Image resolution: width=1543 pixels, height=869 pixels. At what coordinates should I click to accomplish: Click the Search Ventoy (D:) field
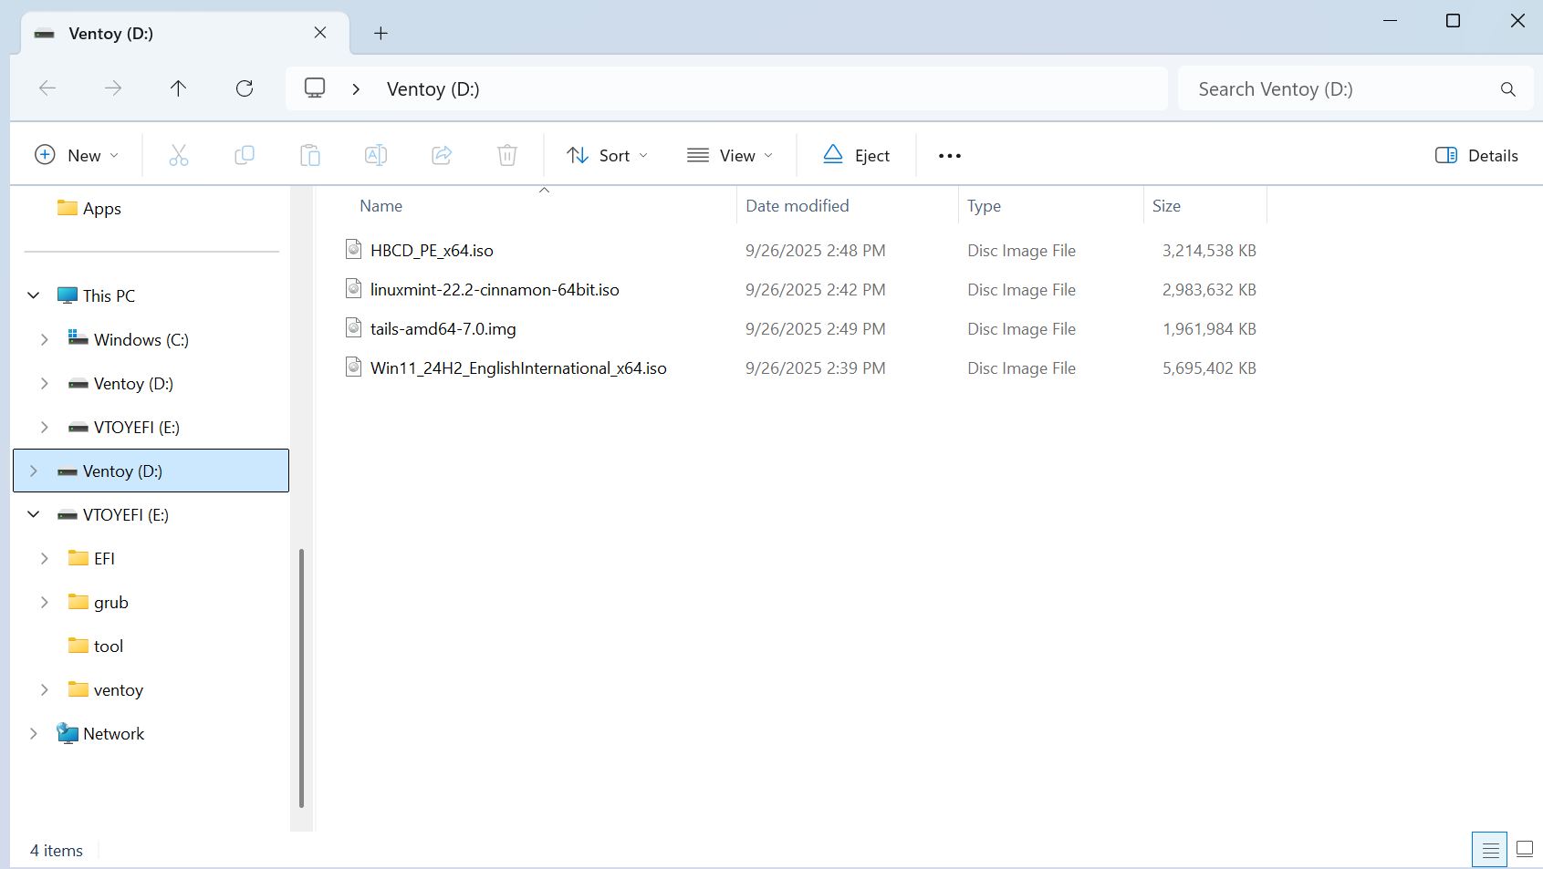coord(1341,88)
